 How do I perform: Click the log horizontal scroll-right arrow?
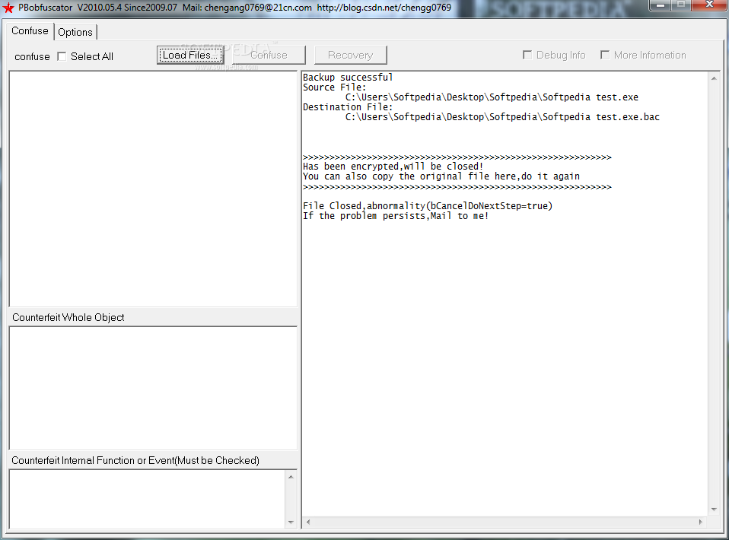click(x=701, y=522)
